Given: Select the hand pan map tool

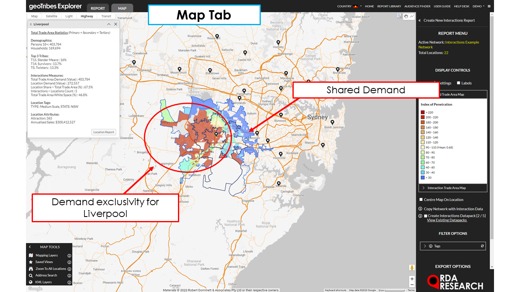Looking at the screenshot, I should pos(406,16).
